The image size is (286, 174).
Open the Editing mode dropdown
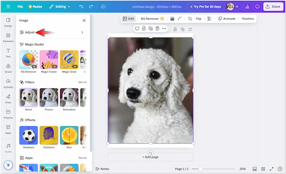[x=60, y=7]
